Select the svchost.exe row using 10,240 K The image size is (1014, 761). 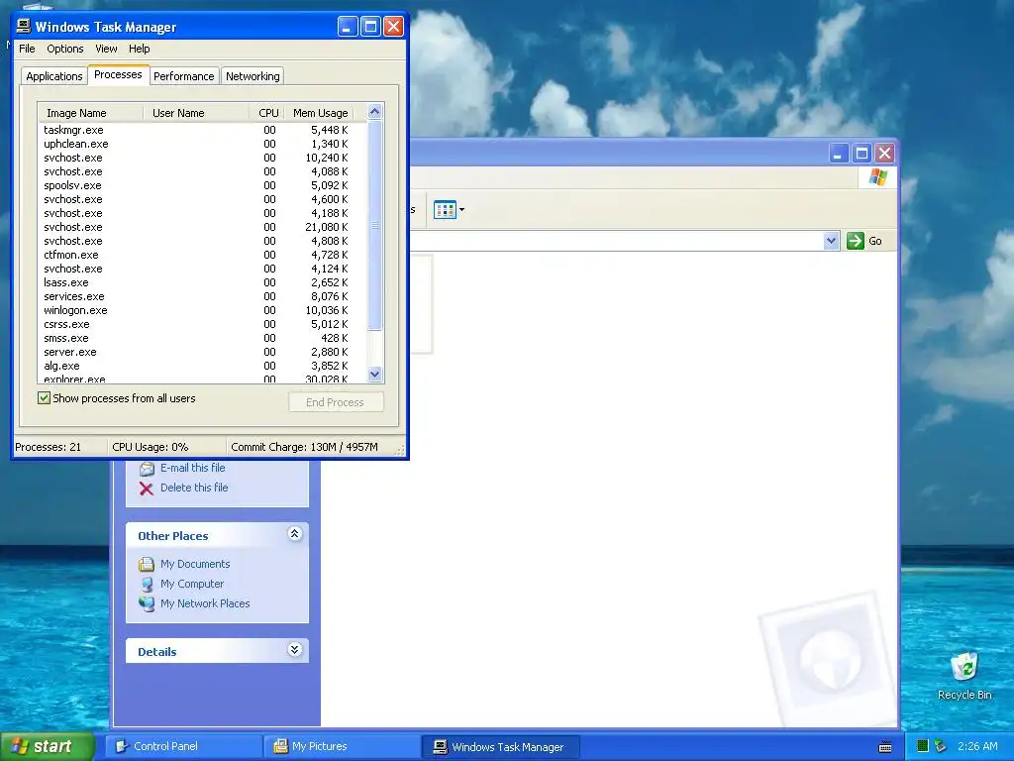202,158
